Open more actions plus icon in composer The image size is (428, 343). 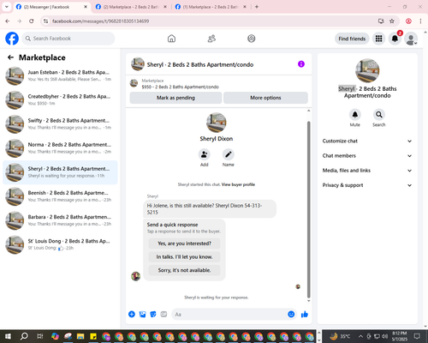click(x=132, y=314)
